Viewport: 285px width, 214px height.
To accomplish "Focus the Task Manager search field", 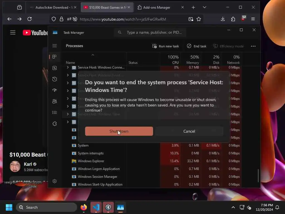I will pos(150,32).
